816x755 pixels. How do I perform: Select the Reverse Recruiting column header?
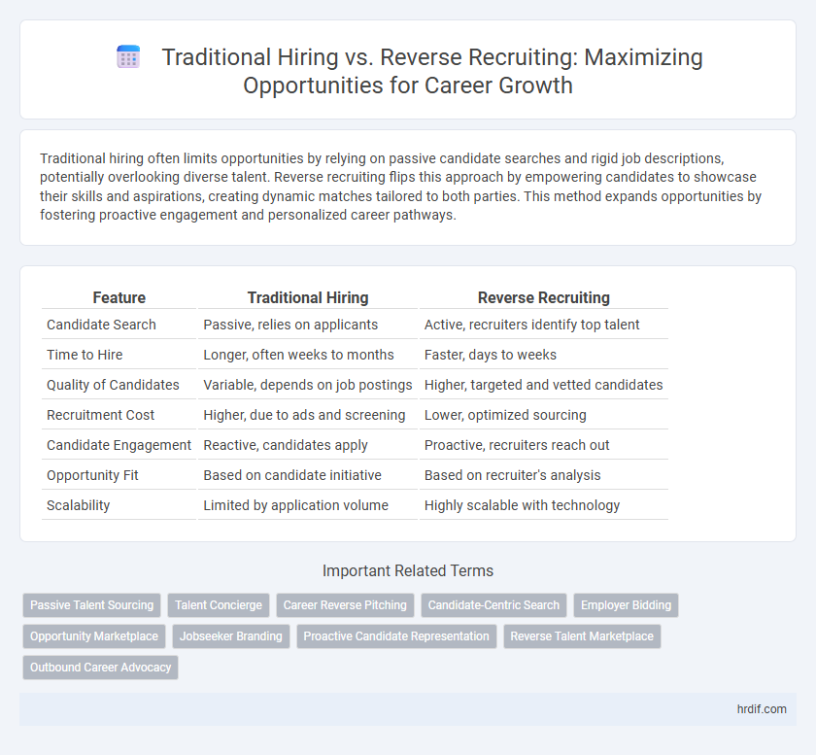pyautogui.click(x=544, y=298)
